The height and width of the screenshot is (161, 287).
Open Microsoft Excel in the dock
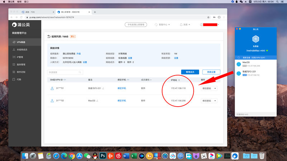[x=134, y=156]
